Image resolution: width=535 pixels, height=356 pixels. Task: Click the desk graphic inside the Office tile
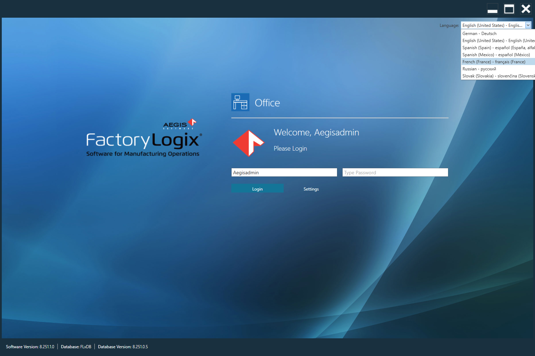click(240, 102)
